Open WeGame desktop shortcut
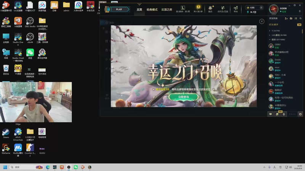 pyautogui.click(x=6, y=149)
